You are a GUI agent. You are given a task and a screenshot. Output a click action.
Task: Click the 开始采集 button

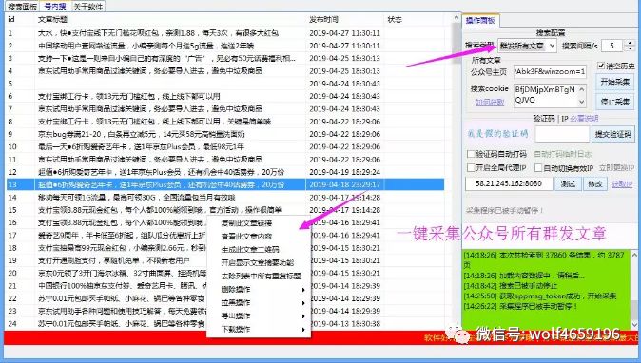[x=614, y=82]
